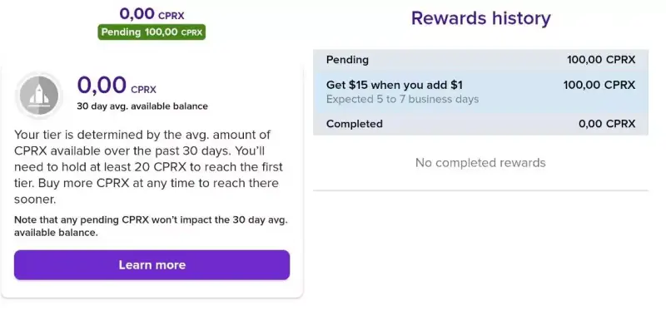Click 0,00 CPRX amount in Completed row
Screen dimensions: 666x315
[607, 124]
